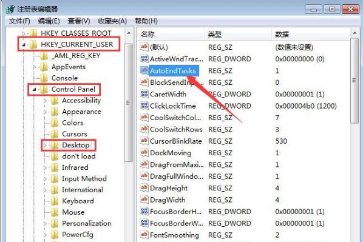Image resolution: width=363 pixels, height=242 pixels.
Task: Click the FocusBorderW... DWORD value icon
Action: 144,223
